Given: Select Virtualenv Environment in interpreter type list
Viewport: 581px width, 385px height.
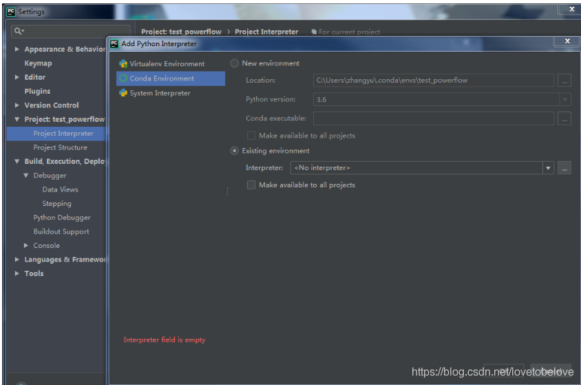Looking at the screenshot, I should 171,64.
